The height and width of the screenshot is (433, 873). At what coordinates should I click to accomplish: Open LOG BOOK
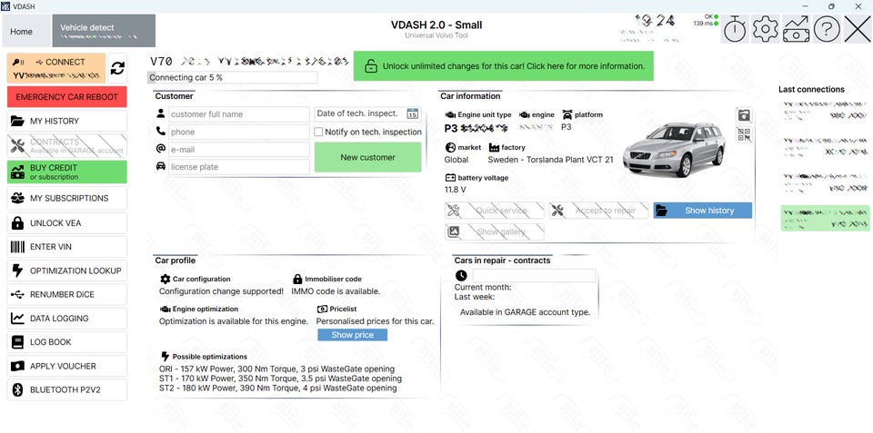[66, 342]
